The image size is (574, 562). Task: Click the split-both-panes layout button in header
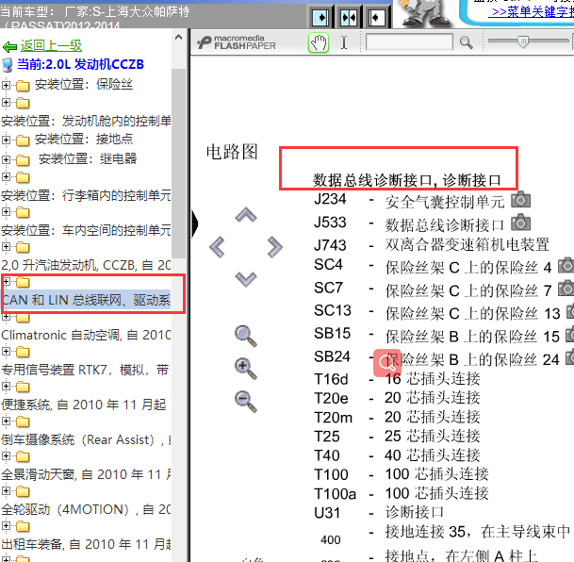(348, 17)
